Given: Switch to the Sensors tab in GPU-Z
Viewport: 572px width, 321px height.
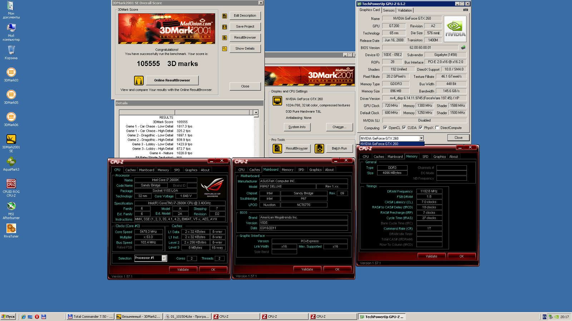Looking at the screenshot, I should (x=389, y=10).
